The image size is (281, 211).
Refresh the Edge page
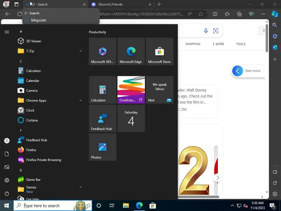[x=19, y=14]
